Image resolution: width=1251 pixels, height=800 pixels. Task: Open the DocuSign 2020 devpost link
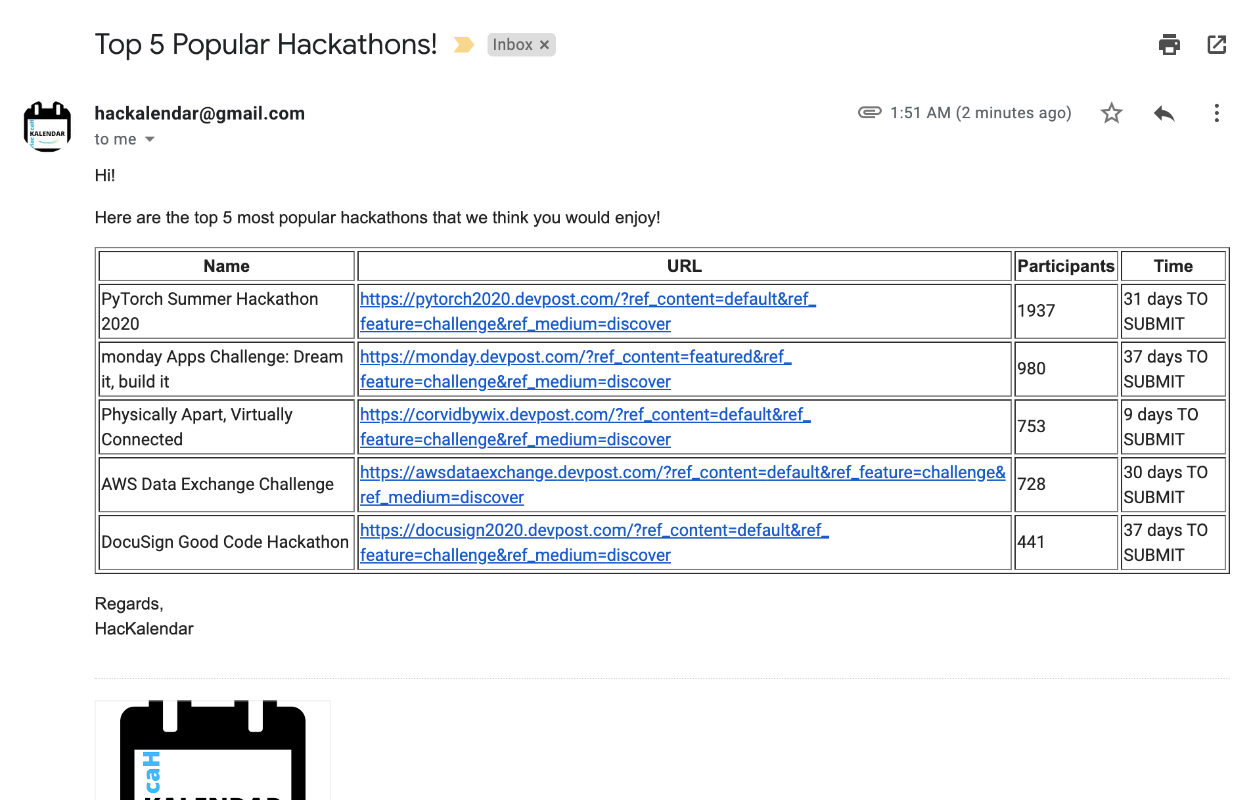click(x=594, y=543)
